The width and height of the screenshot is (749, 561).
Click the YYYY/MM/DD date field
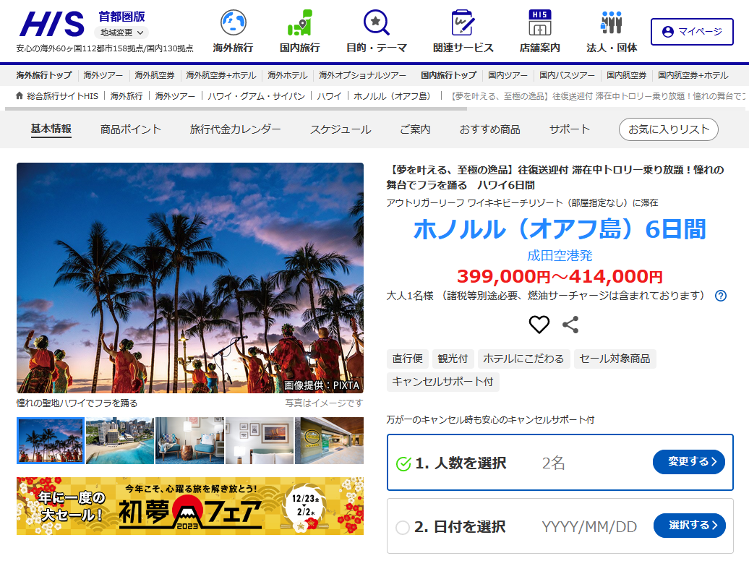589,526
